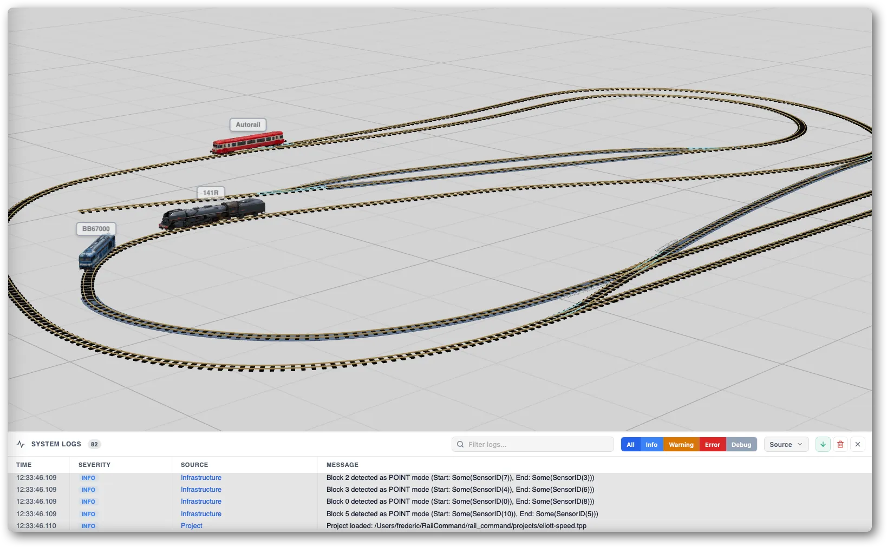Click the Filter logs input field
This screenshot has height=547, width=887.
click(533, 444)
